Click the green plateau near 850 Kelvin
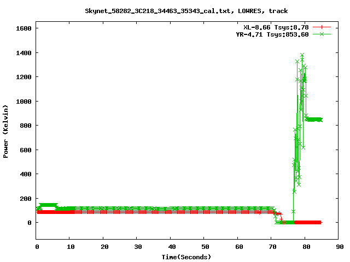Viewport: 350px width, 262px height. point(314,120)
